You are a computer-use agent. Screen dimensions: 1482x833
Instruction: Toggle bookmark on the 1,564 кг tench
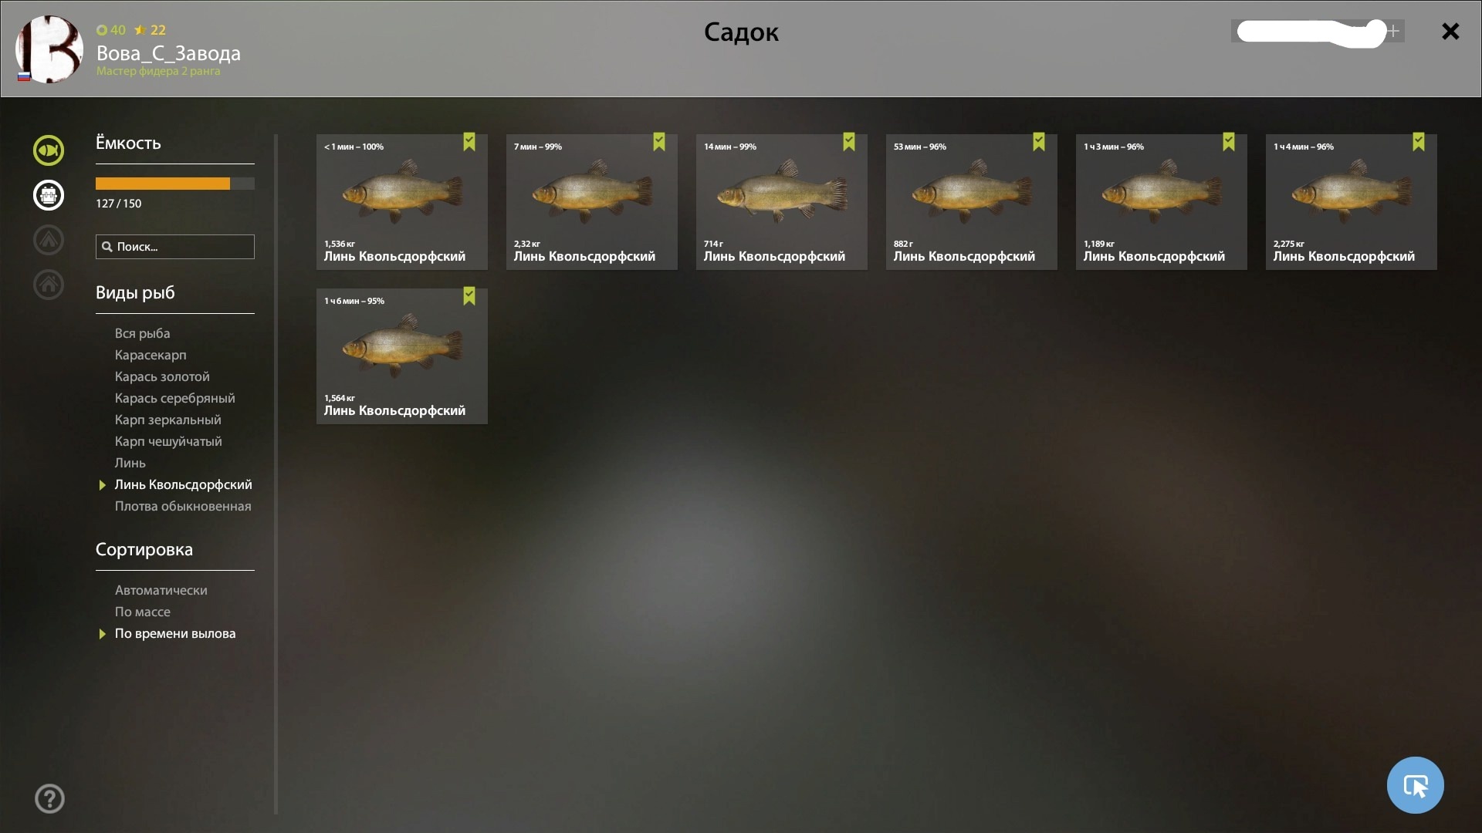coord(469,296)
